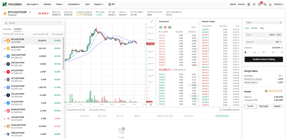The width and height of the screenshot is (289, 140).
Task: Open Markets in top navigation
Action: 47,4
